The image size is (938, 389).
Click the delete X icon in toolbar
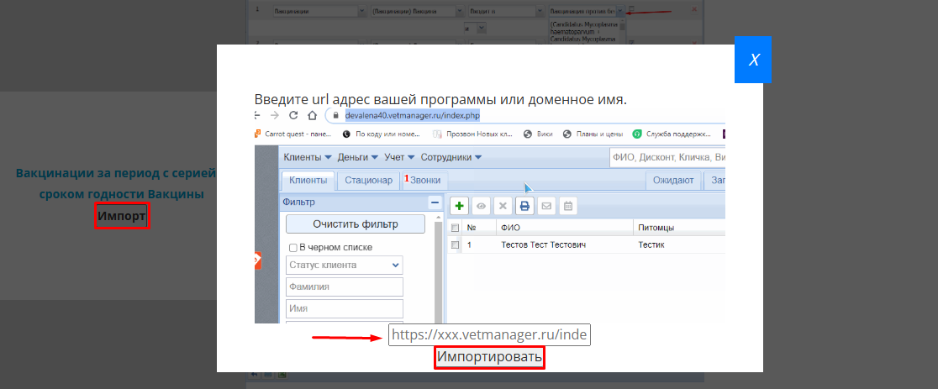(x=503, y=205)
